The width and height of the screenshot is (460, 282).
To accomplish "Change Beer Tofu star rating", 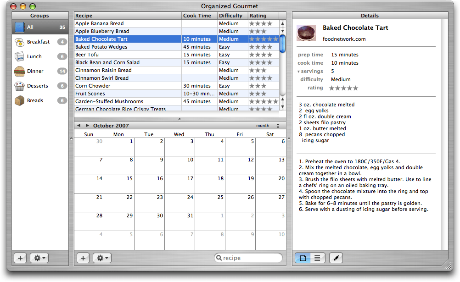I will point(261,55).
